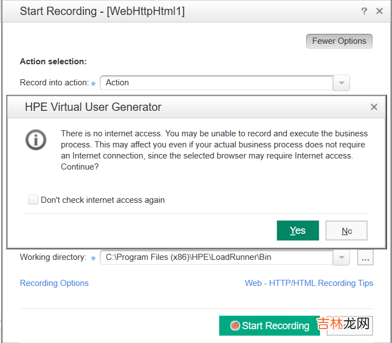Open Web - HTTP/HTML Recording Tips link
Screen dimensions: 392x343
(309, 283)
